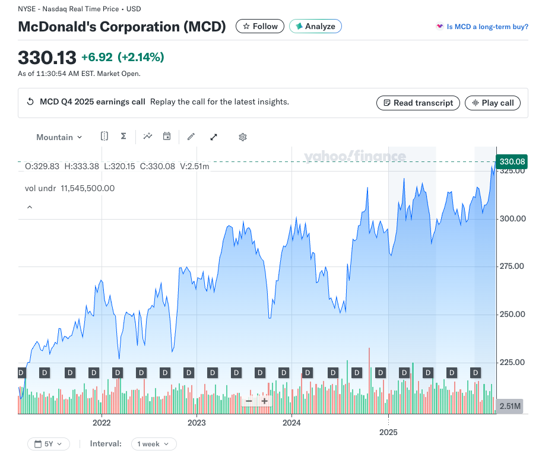Click the calendar events icon in toolbar
542x460 pixels.
click(167, 137)
